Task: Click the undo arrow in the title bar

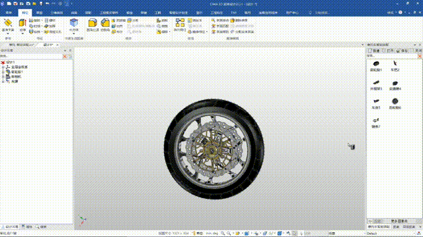Action: (48, 4)
